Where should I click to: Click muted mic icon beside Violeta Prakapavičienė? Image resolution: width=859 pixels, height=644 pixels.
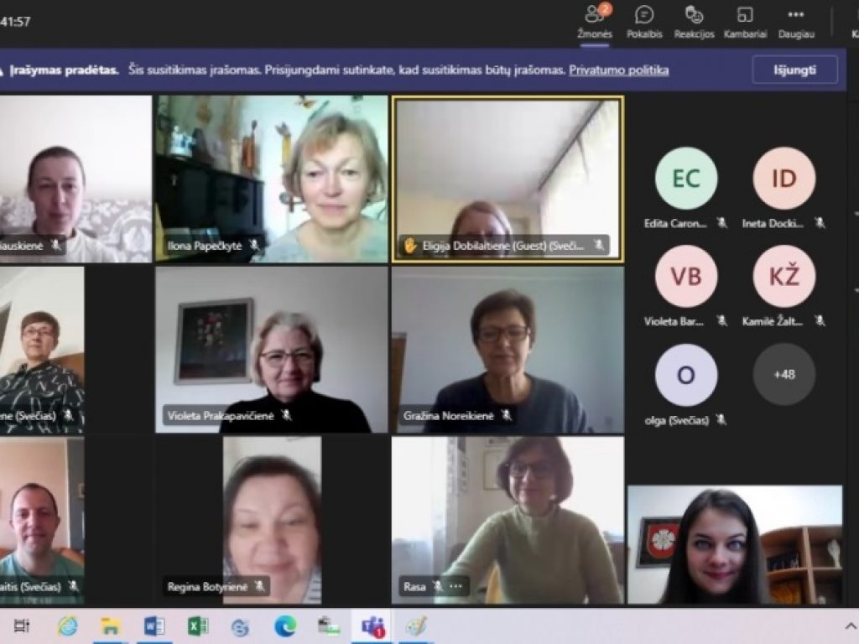(287, 415)
